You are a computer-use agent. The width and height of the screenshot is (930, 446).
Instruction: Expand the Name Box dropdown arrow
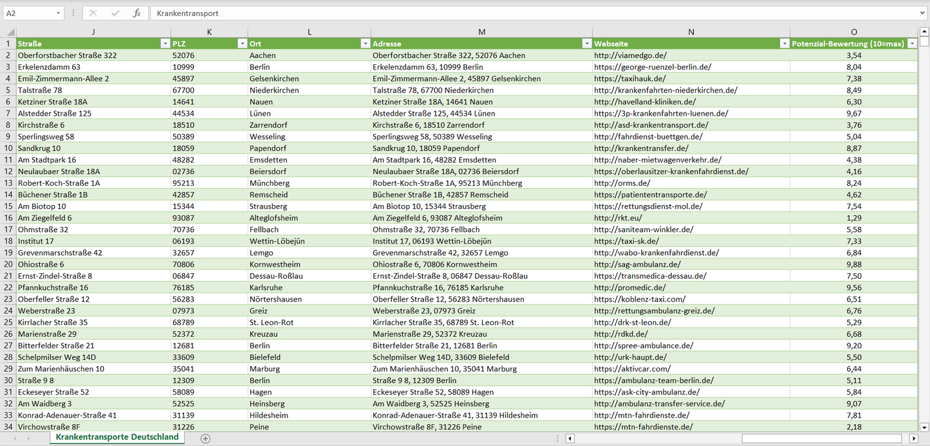(58, 13)
